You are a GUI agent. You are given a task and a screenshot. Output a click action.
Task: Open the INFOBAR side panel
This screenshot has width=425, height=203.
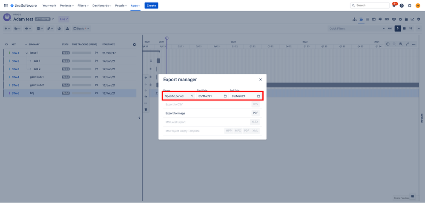(422, 118)
